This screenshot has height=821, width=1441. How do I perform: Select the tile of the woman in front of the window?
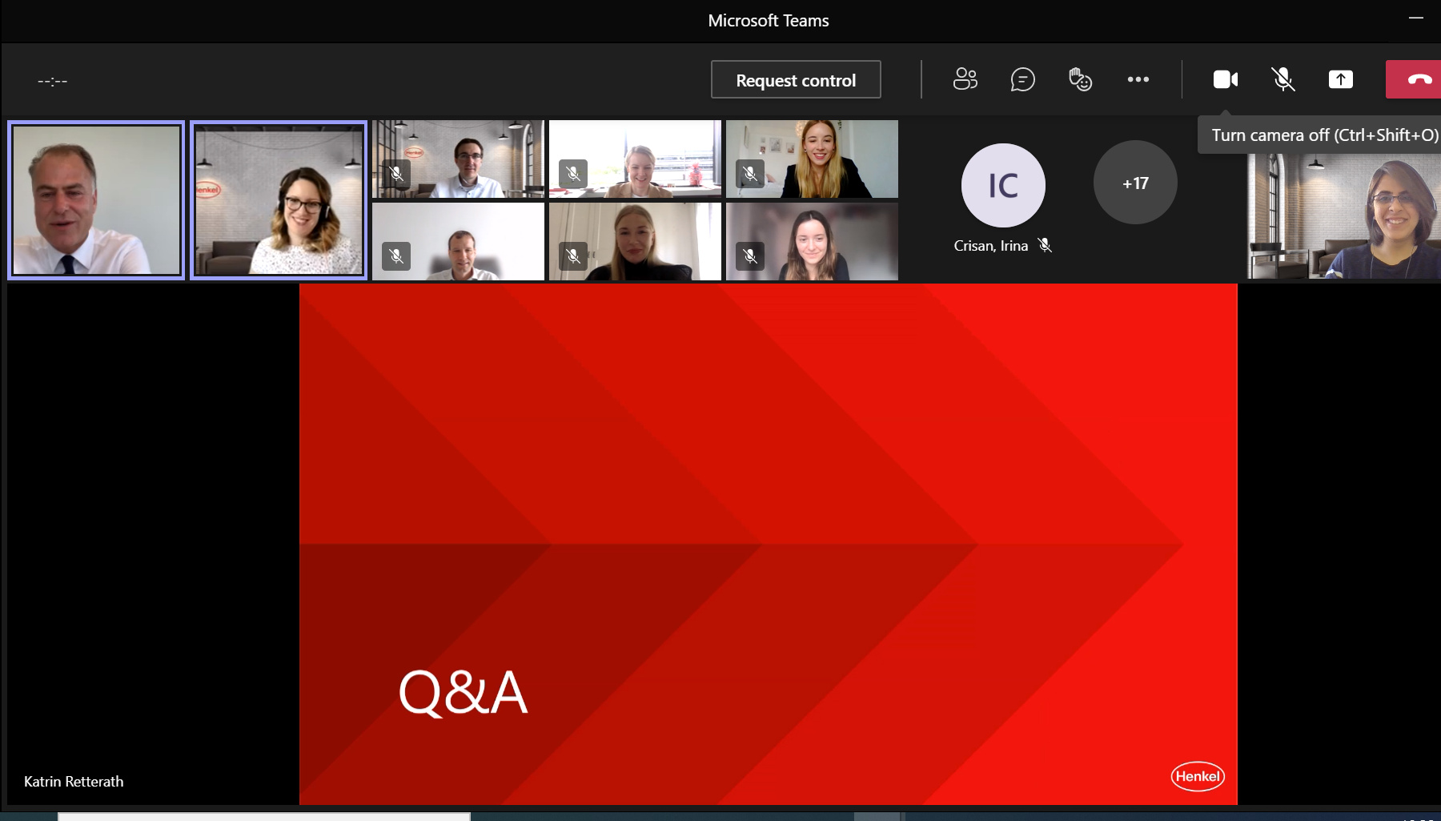point(635,159)
